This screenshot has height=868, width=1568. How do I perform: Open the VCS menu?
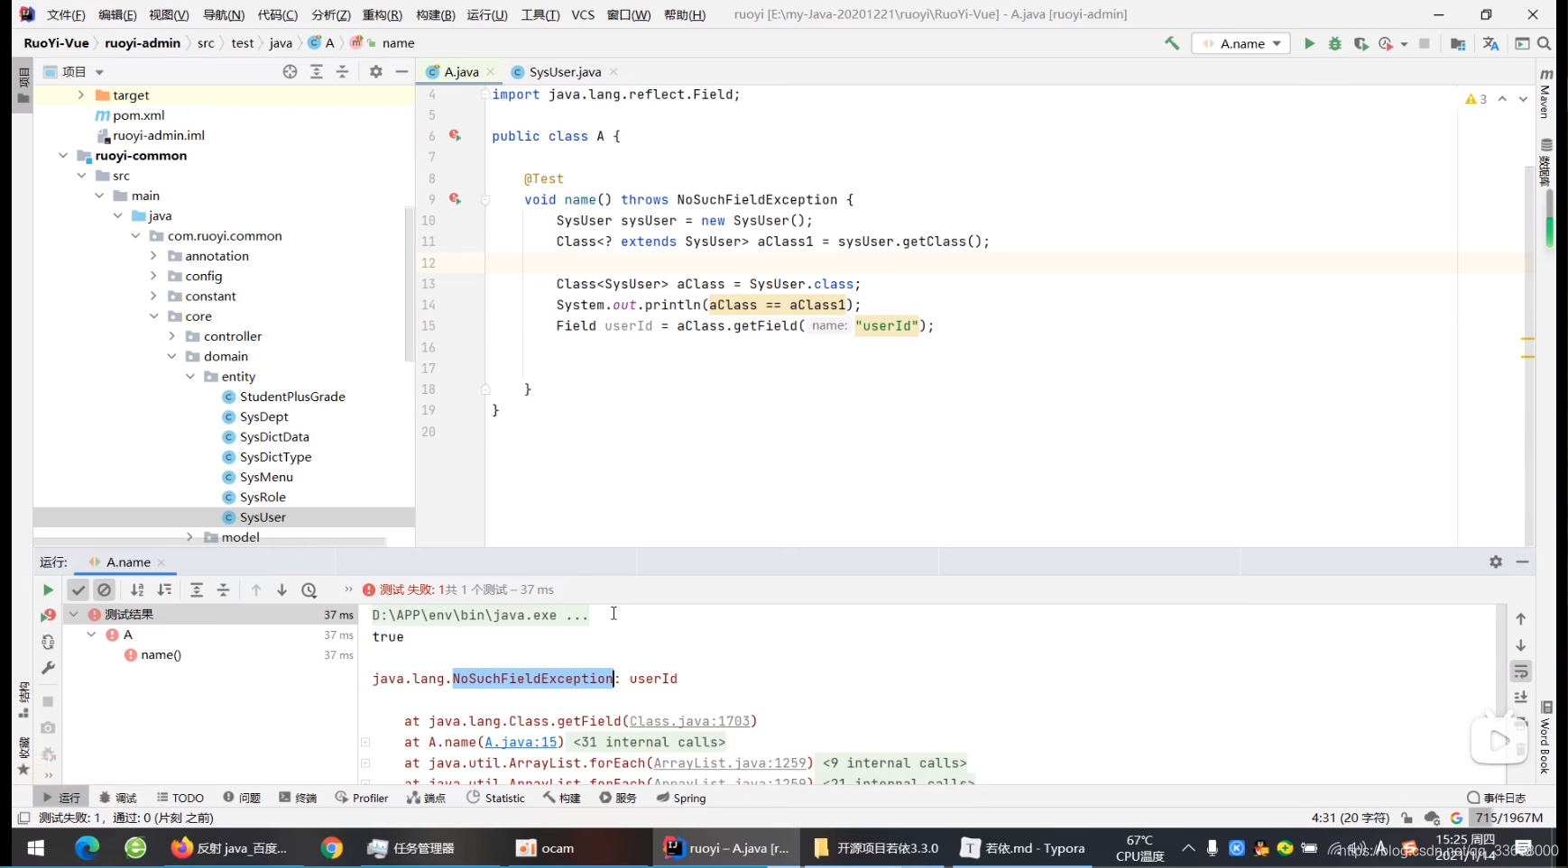click(x=583, y=14)
